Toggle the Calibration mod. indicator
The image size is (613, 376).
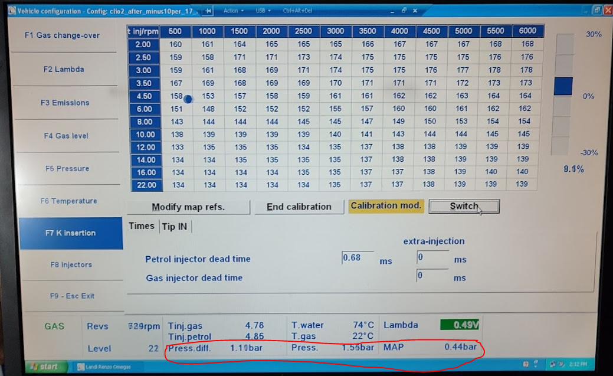(x=386, y=206)
